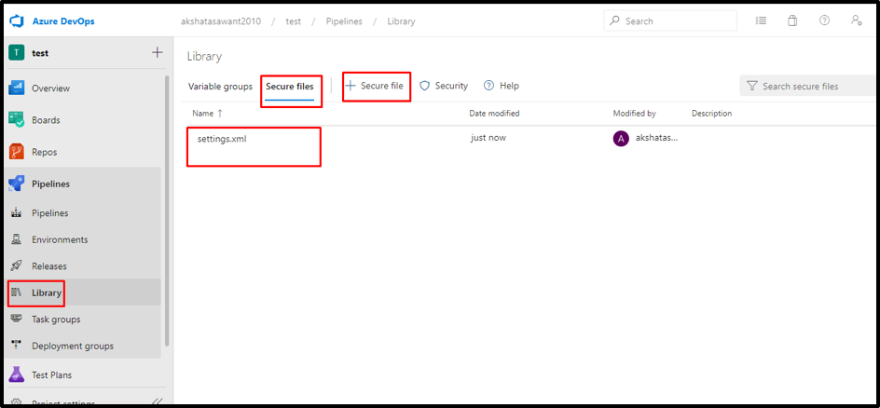Click the Pipelines rocket hub icon
This screenshot has width=880, height=408.
tap(16, 184)
